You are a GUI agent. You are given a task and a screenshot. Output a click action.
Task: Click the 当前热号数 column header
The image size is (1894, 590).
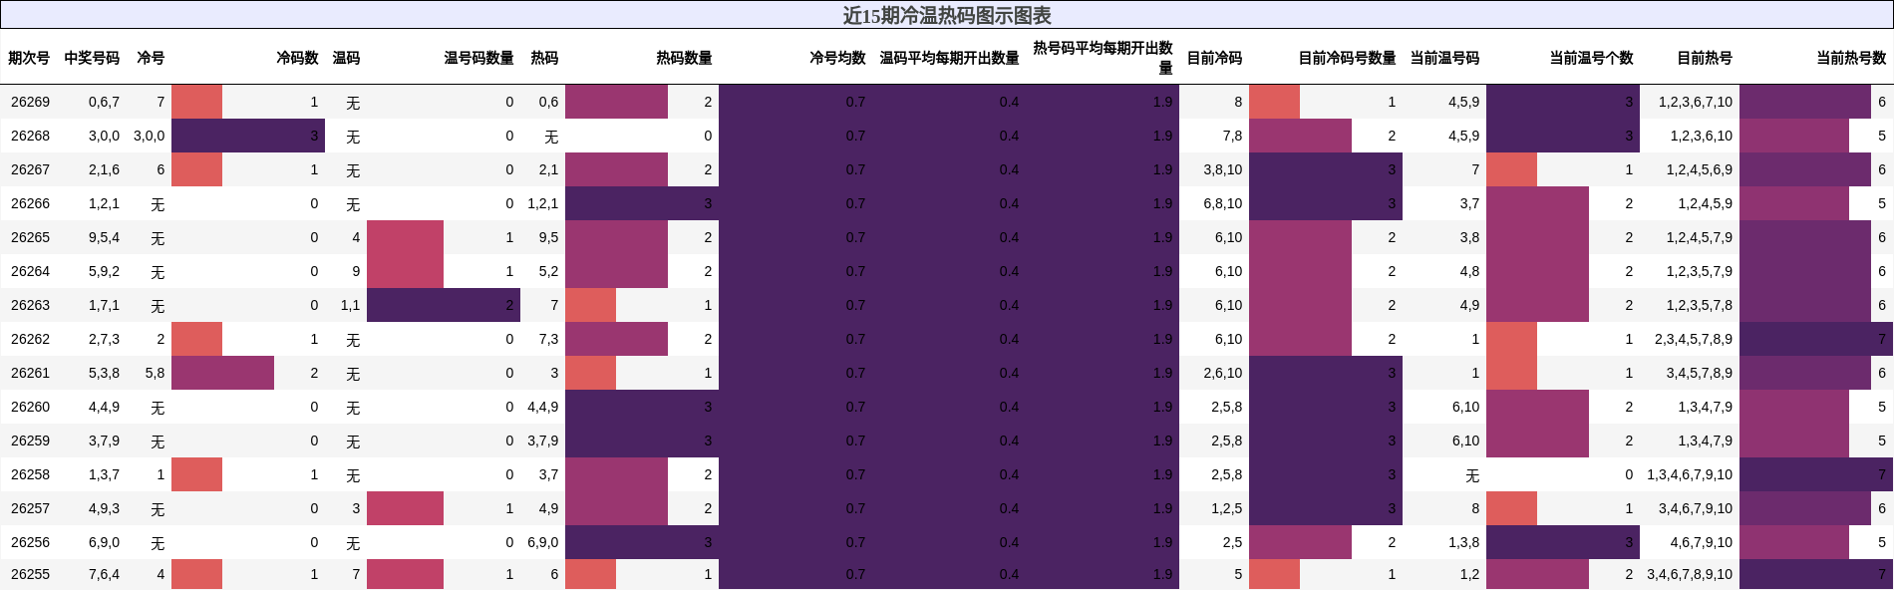coord(1851,58)
